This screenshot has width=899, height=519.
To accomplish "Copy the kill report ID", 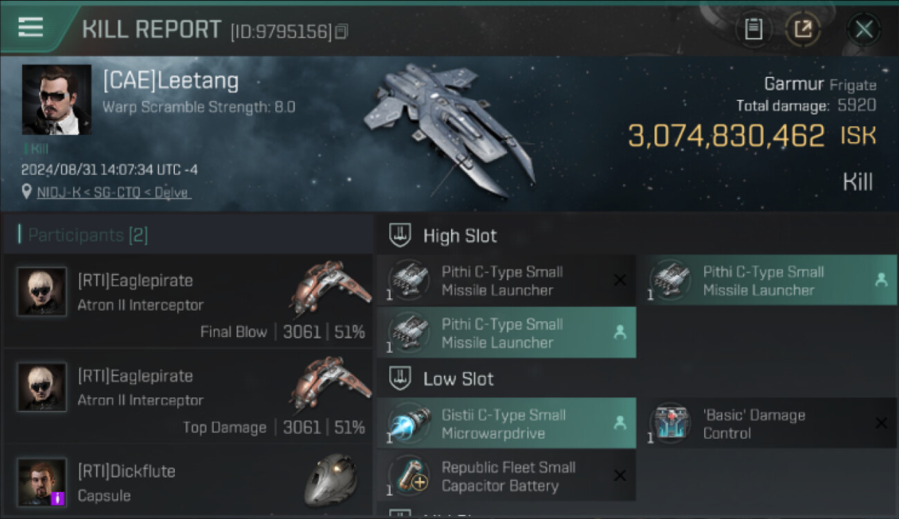I will (x=342, y=32).
